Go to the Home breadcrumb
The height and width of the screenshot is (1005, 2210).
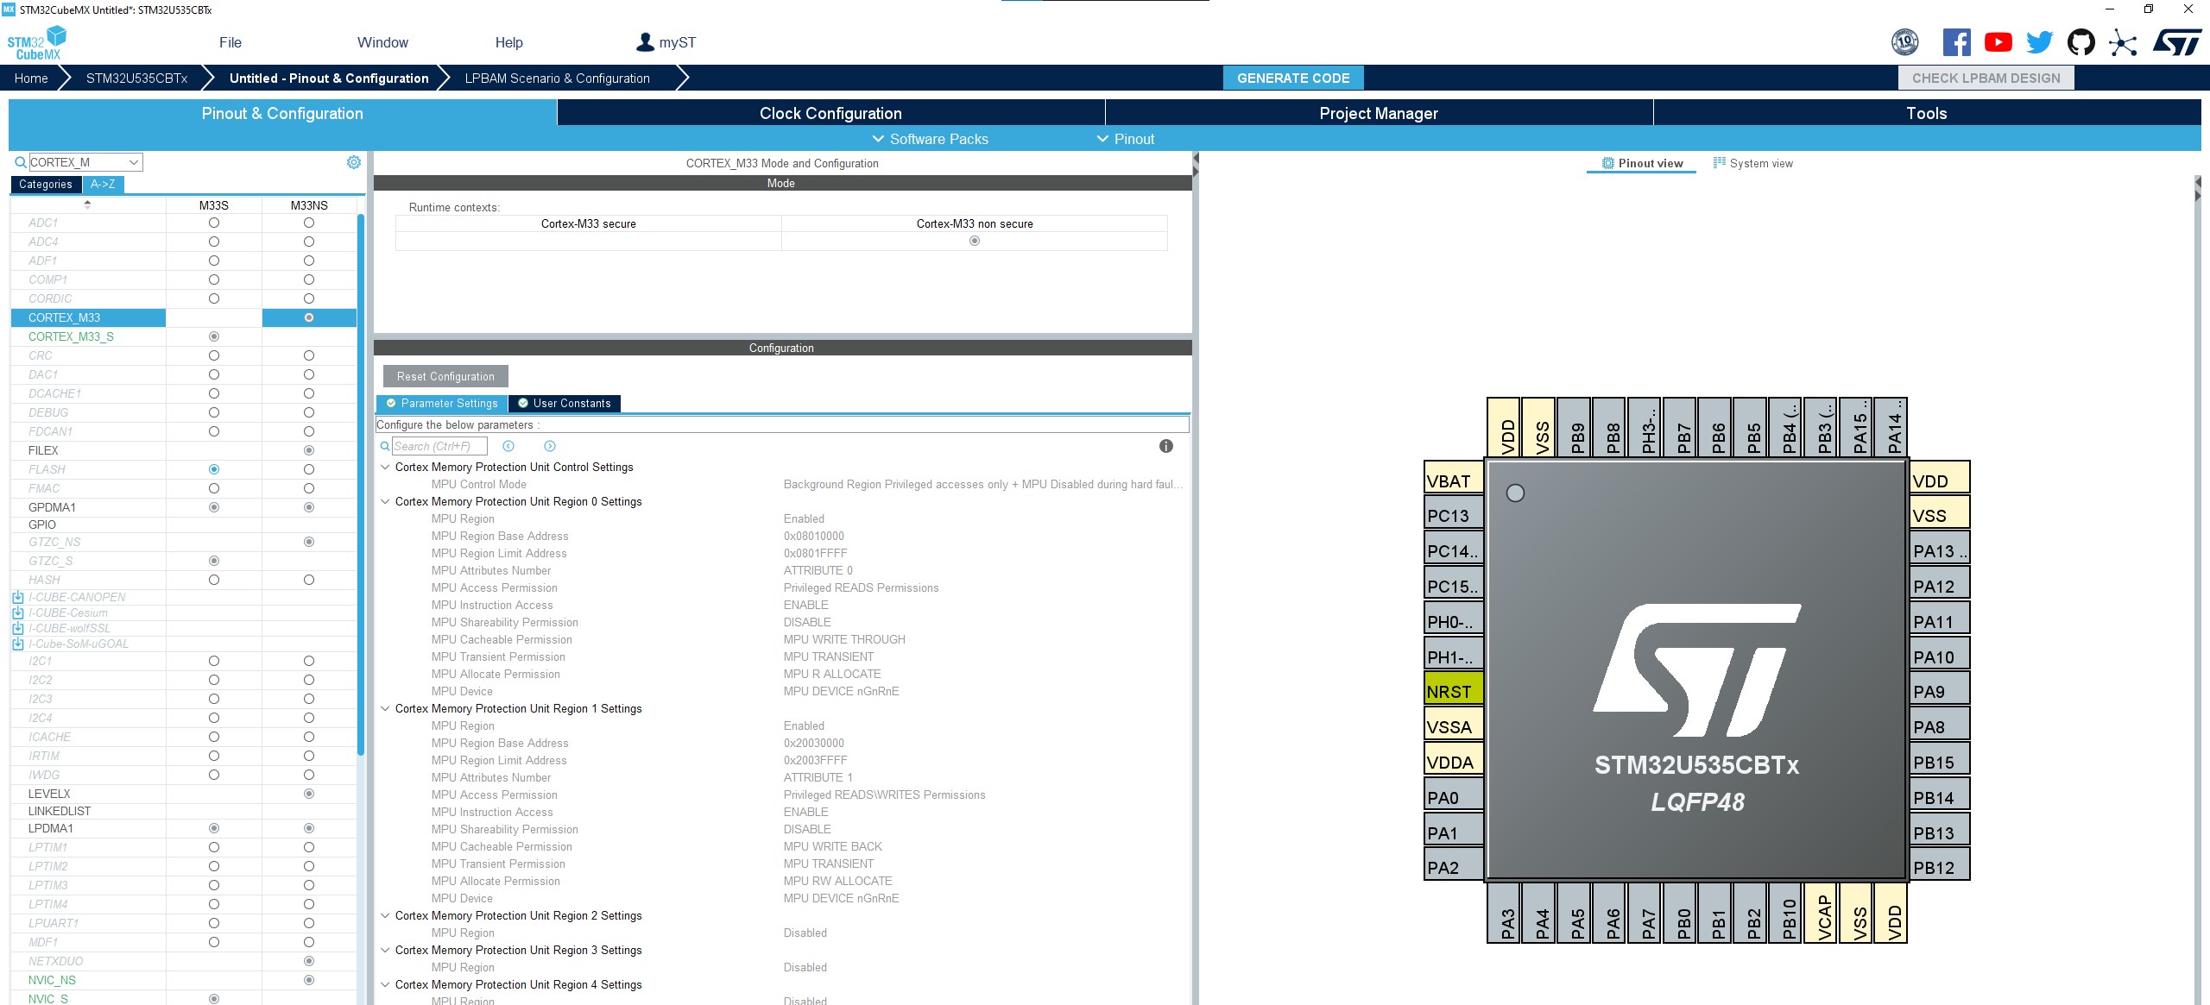point(31,78)
